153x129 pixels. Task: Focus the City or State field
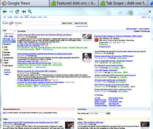[97, 113]
